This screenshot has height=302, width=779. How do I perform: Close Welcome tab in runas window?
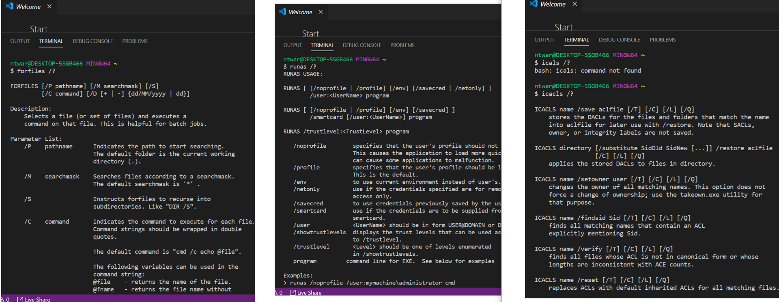[321, 12]
